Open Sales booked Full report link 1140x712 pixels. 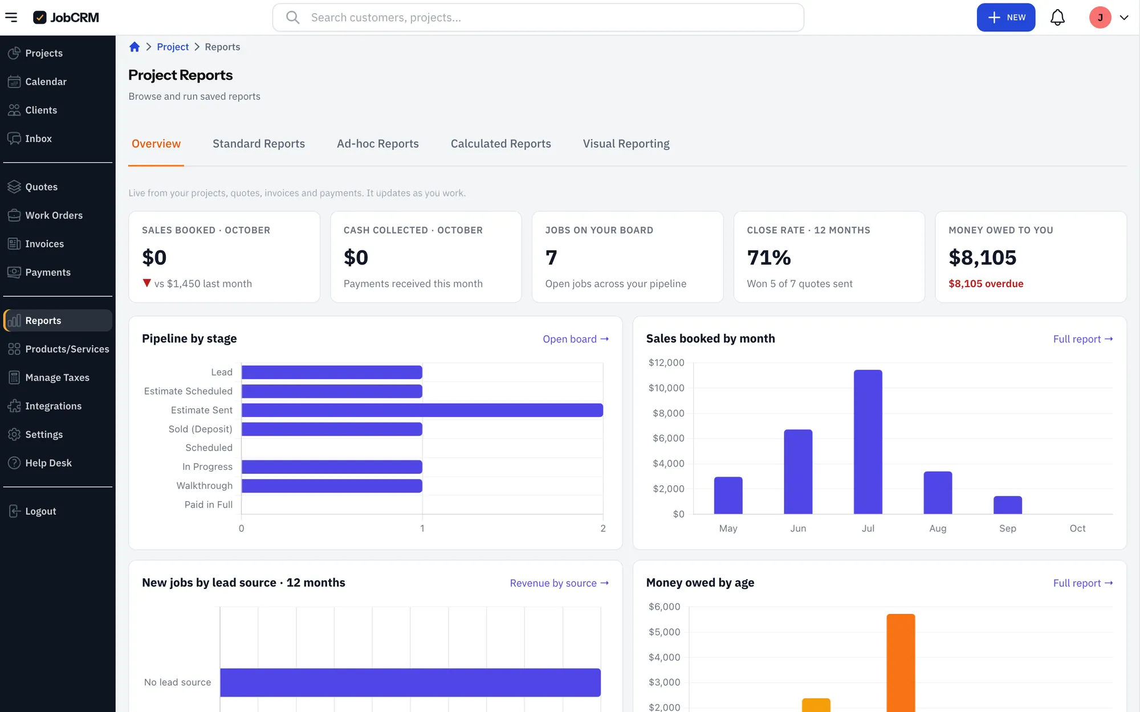[1083, 339]
